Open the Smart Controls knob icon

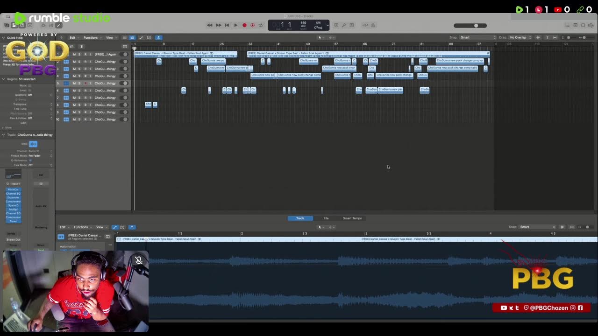(x=43, y=25)
